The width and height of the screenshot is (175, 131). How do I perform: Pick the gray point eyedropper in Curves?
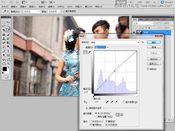click(x=112, y=102)
